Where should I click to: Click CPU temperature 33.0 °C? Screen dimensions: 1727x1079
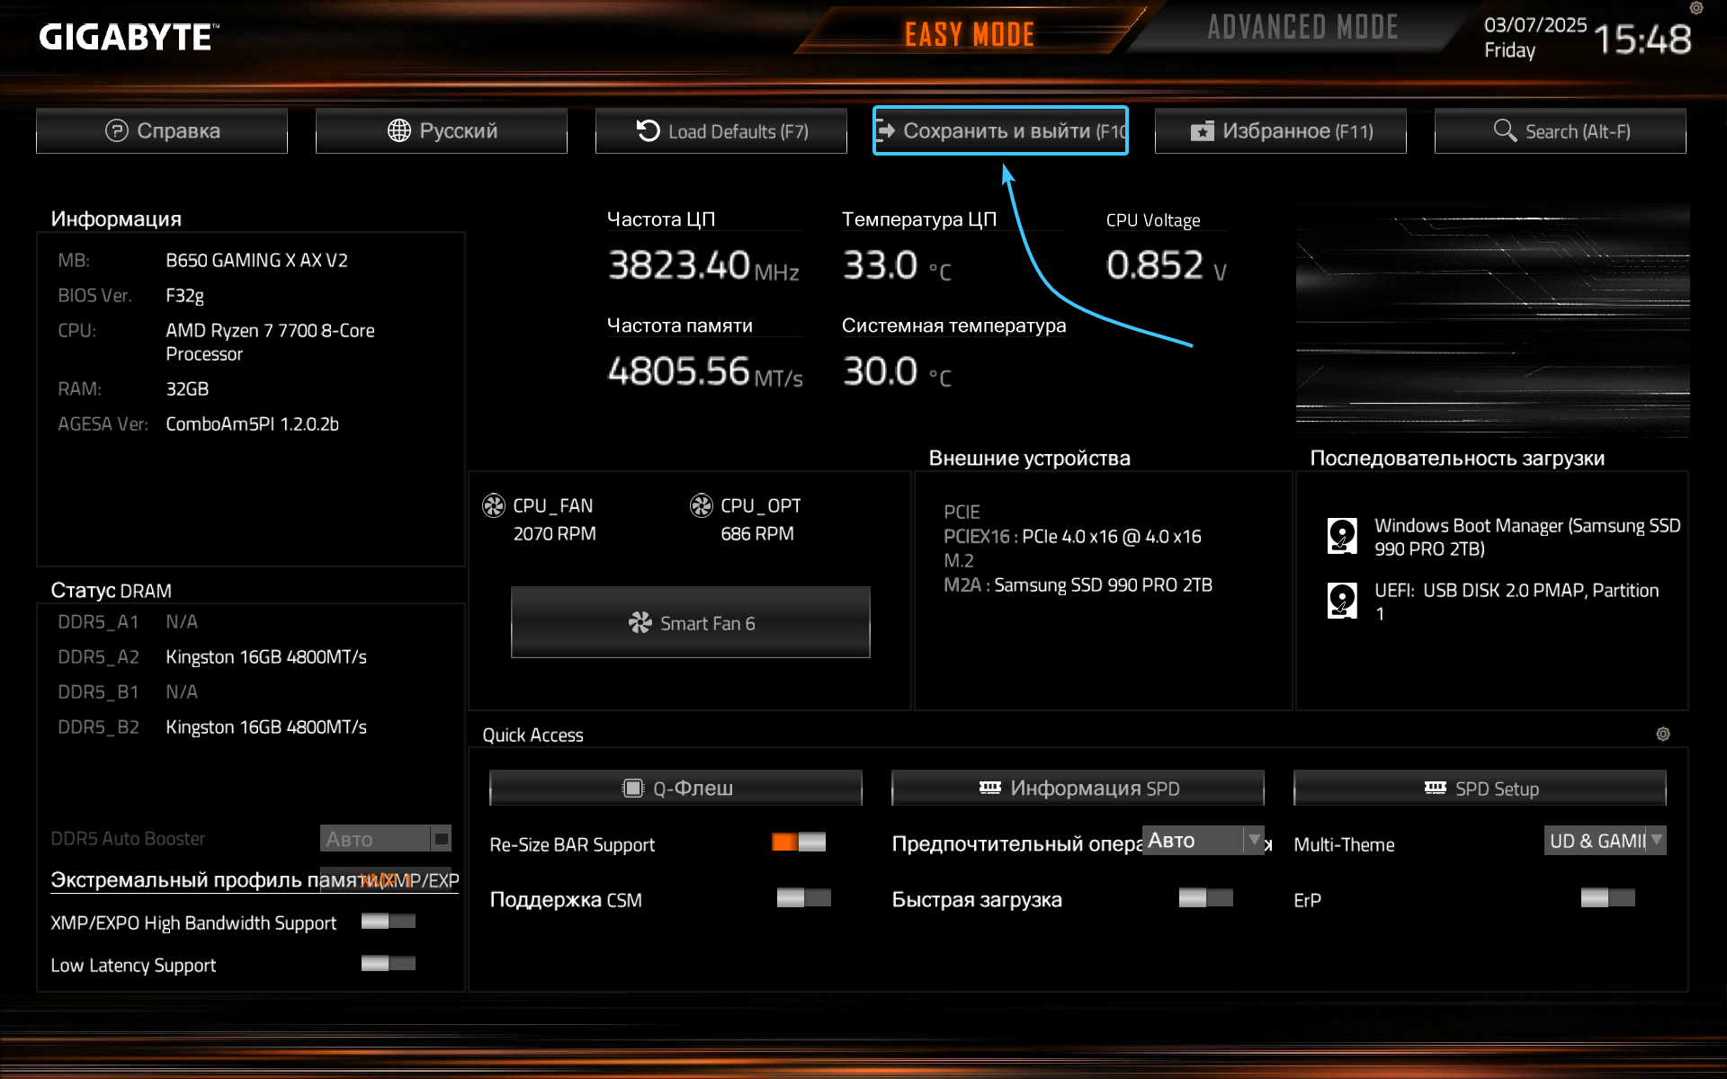tap(897, 266)
